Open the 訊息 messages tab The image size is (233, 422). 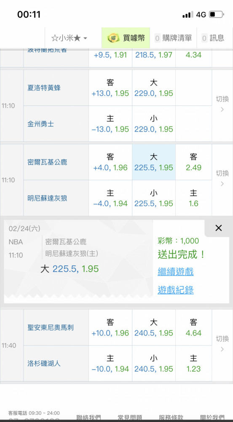(213, 38)
